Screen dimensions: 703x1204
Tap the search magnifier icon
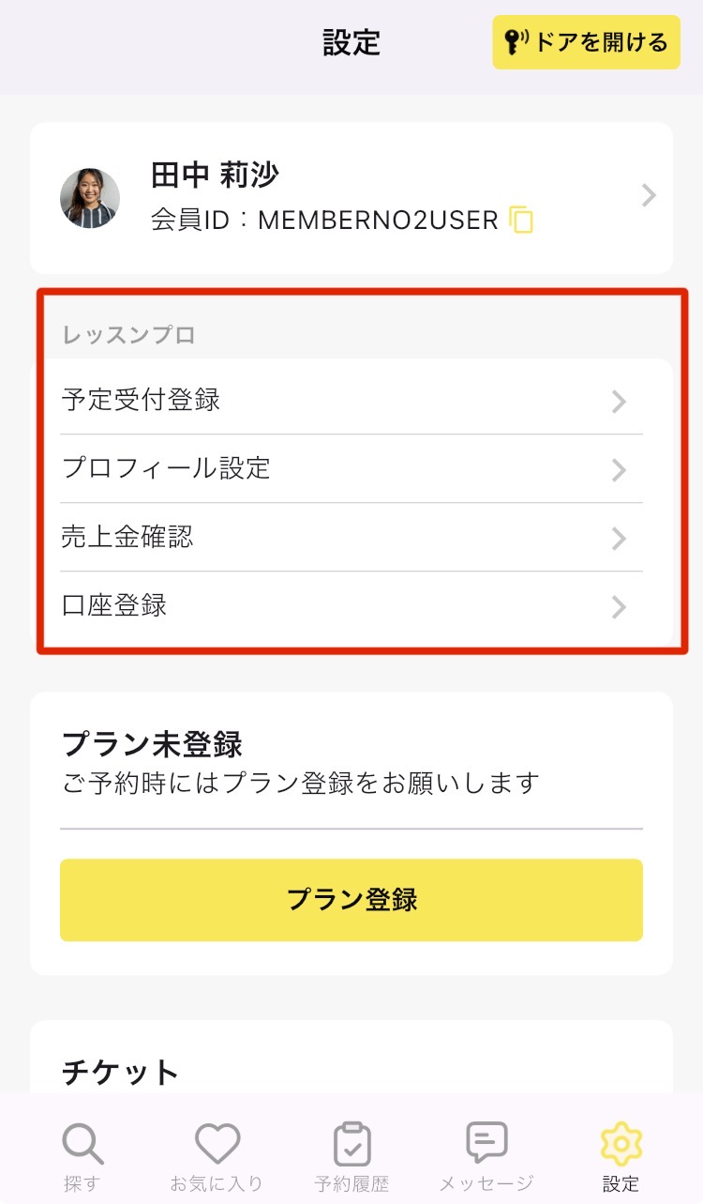[82, 1143]
